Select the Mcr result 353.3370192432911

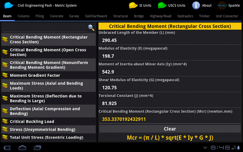(x=170, y=119)
